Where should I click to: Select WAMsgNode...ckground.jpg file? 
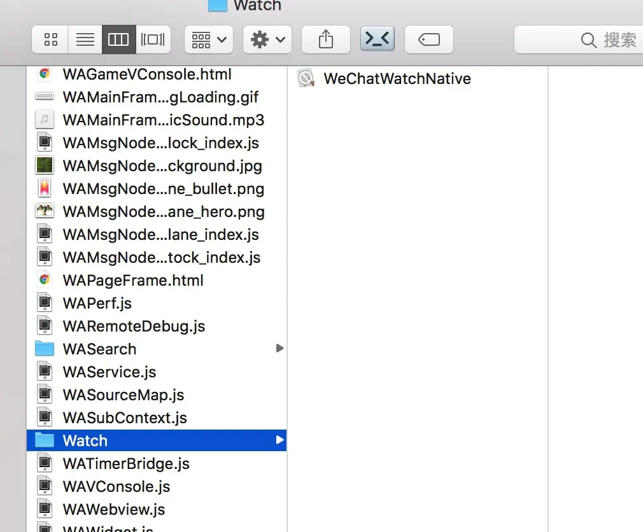click(156, 166)
